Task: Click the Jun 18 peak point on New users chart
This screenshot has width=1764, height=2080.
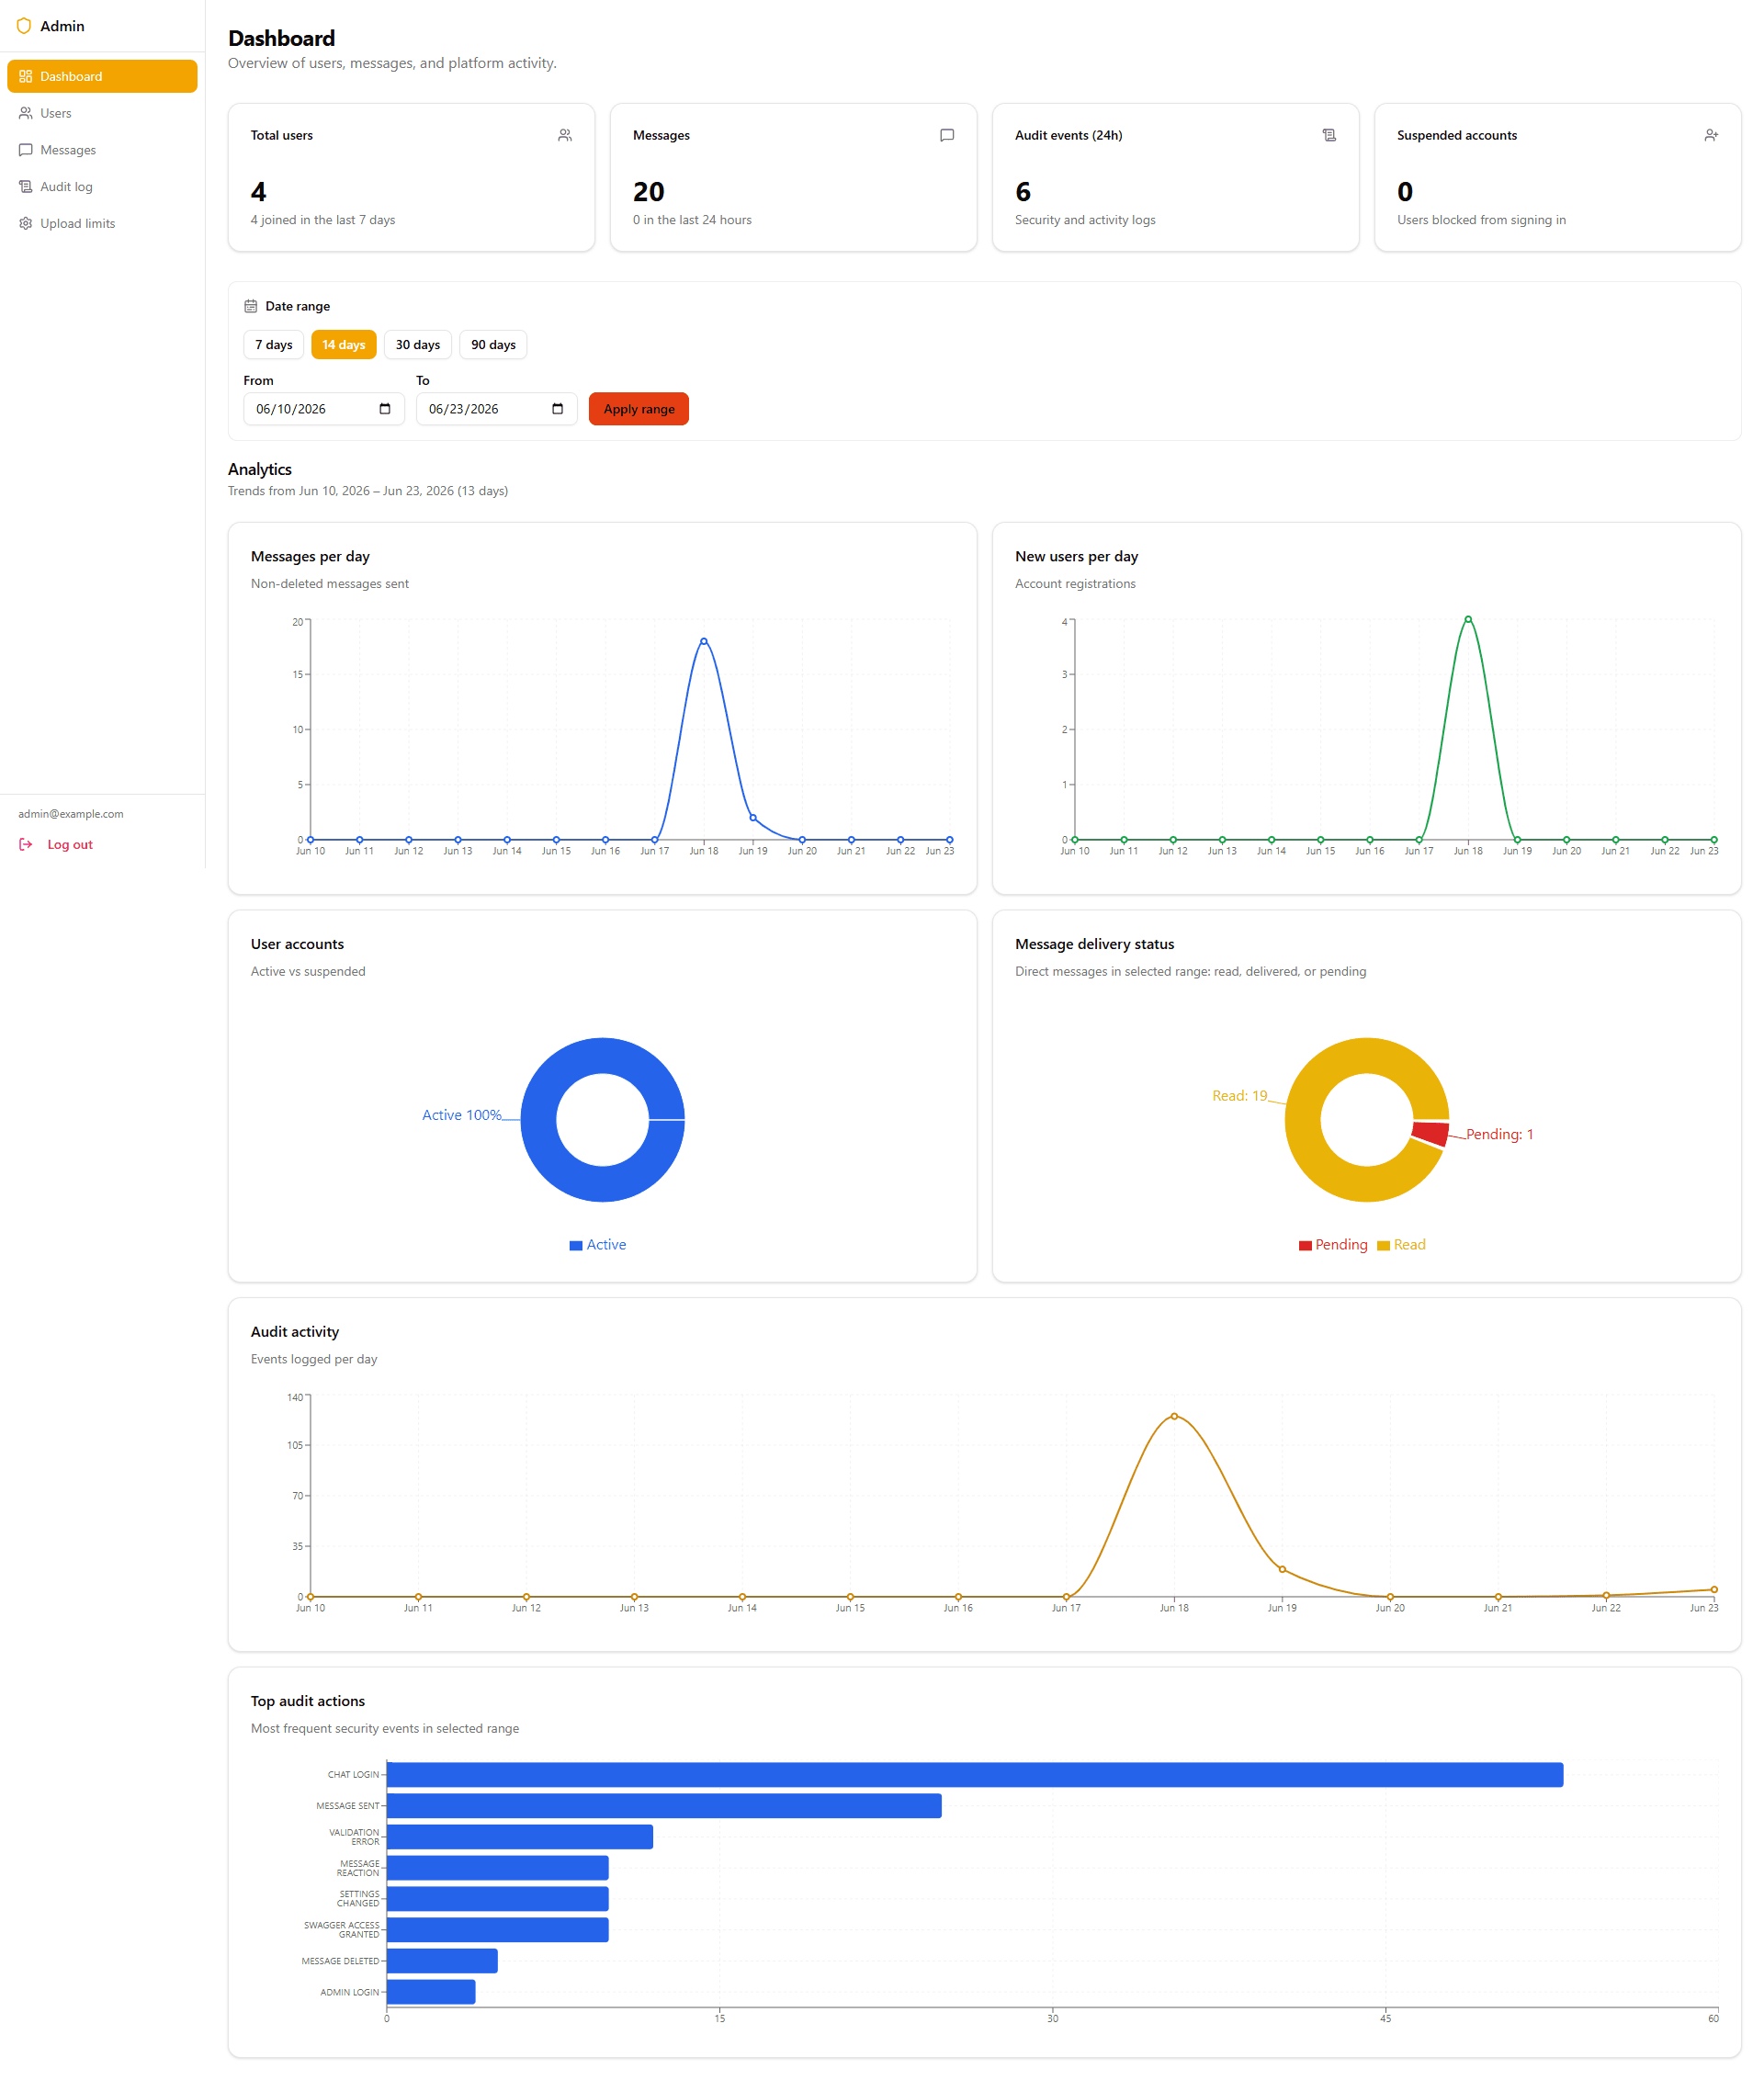Action: 1468,619
